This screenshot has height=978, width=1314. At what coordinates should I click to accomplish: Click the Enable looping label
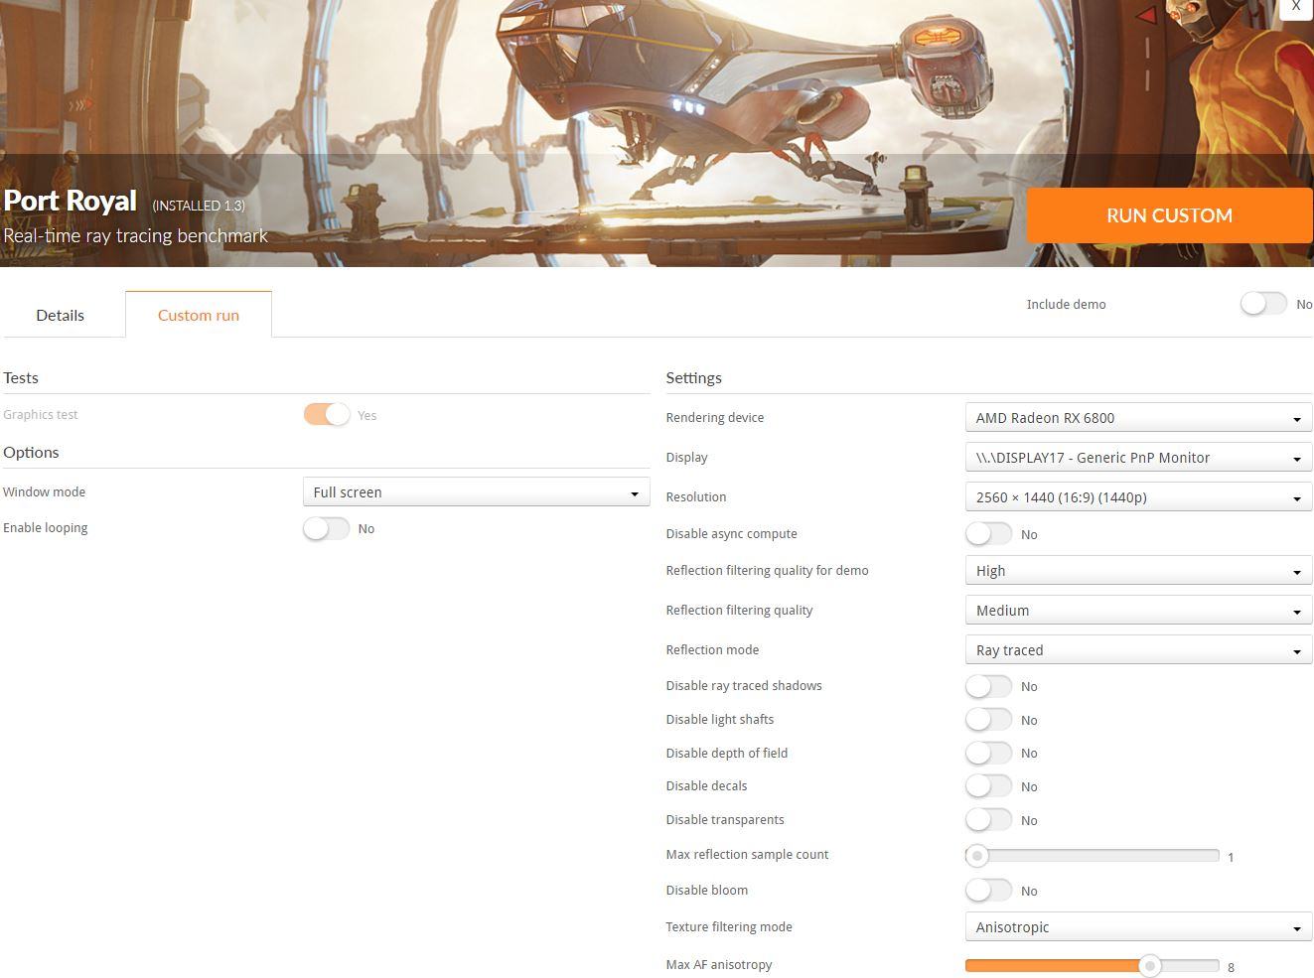pyautogui.click(x=46, y=528)
